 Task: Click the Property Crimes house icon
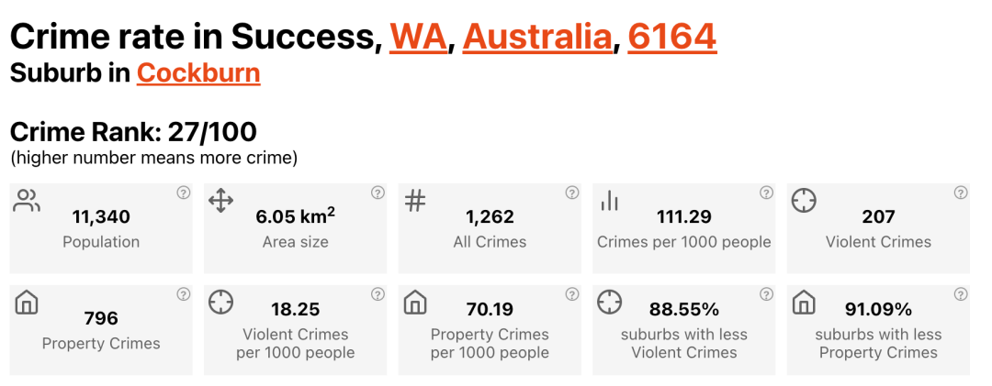click(27, 302)
